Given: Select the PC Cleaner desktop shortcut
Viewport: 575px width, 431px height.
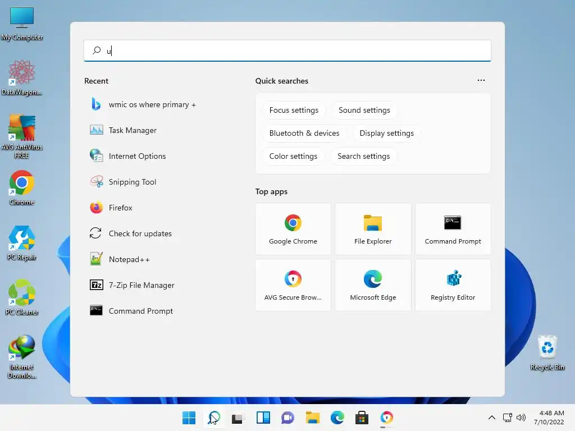Looking at the screenshot, I should [x=22, y=297].
